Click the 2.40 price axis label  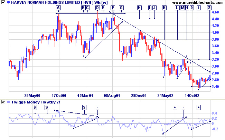coord(215,87)
